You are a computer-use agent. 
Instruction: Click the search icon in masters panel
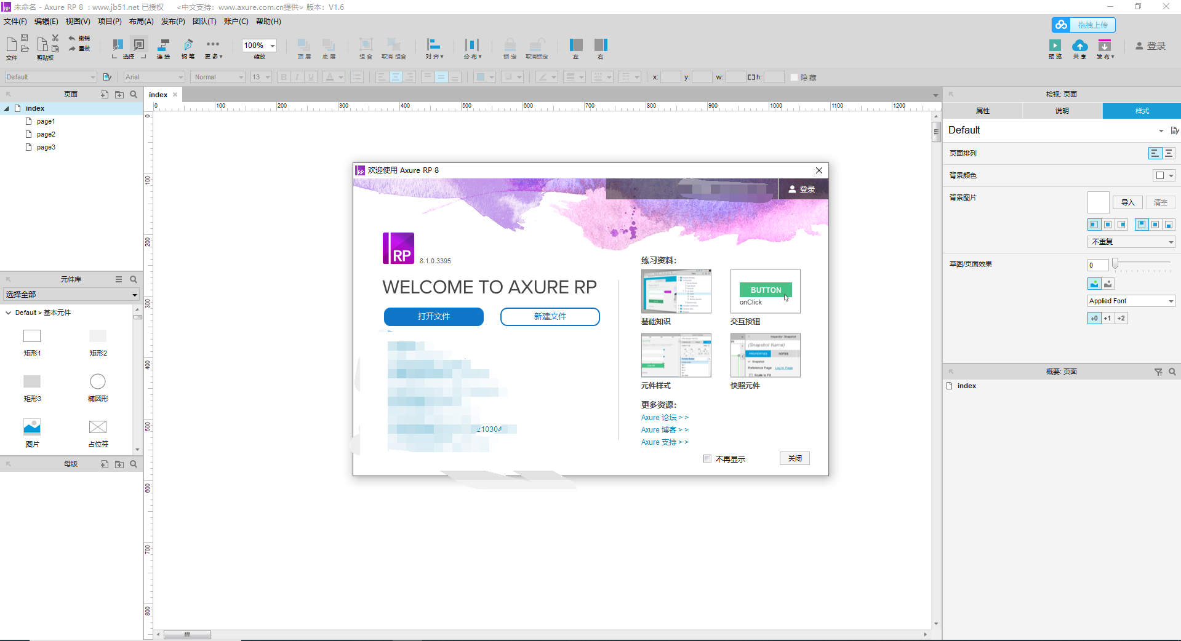(134, 464)
